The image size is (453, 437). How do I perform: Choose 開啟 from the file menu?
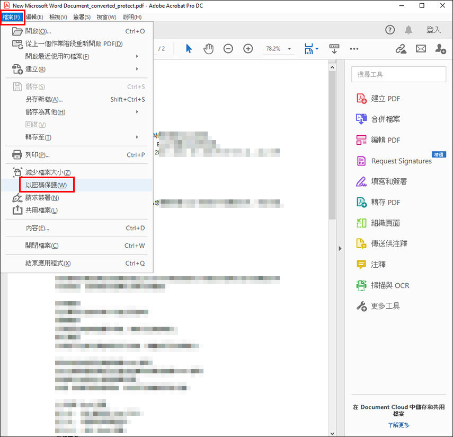tap(76, 31)
